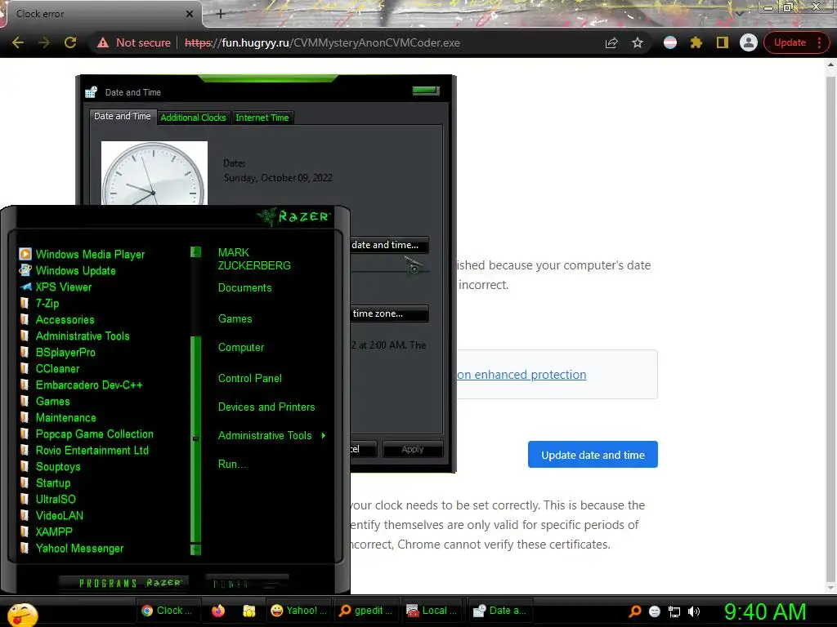Click the striped round extension icon

[670, 42]
